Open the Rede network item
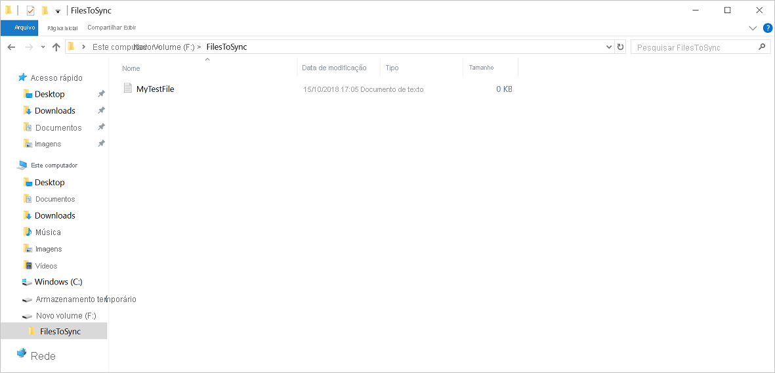Screen dimensions: 775x373 [43, 356]
